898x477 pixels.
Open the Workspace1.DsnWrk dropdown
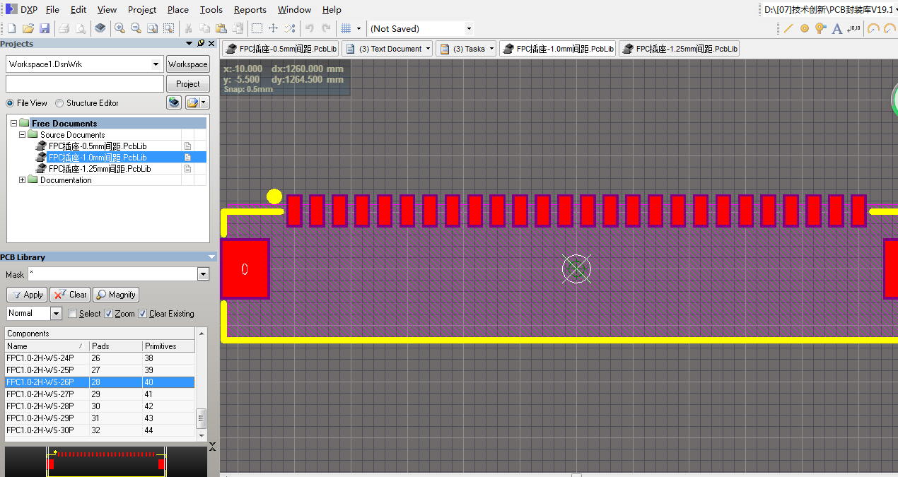point(156,64)
